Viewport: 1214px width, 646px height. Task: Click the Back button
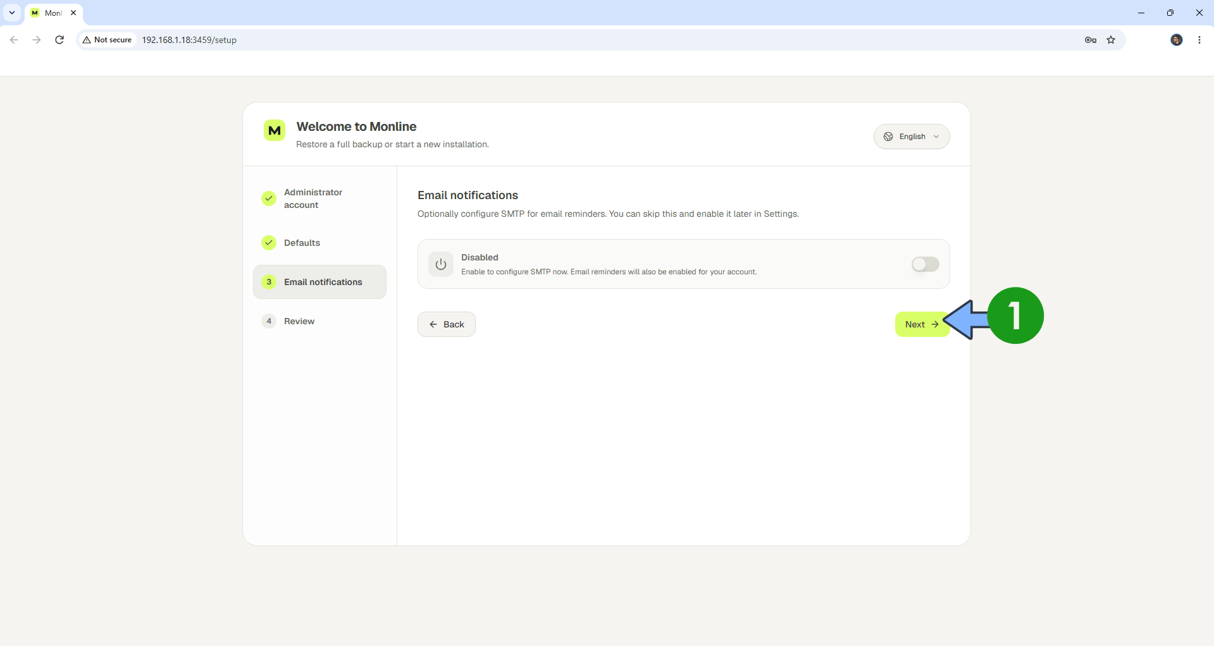447,324
